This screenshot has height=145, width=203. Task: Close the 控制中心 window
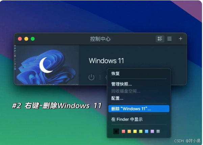(x=20, y=39)
